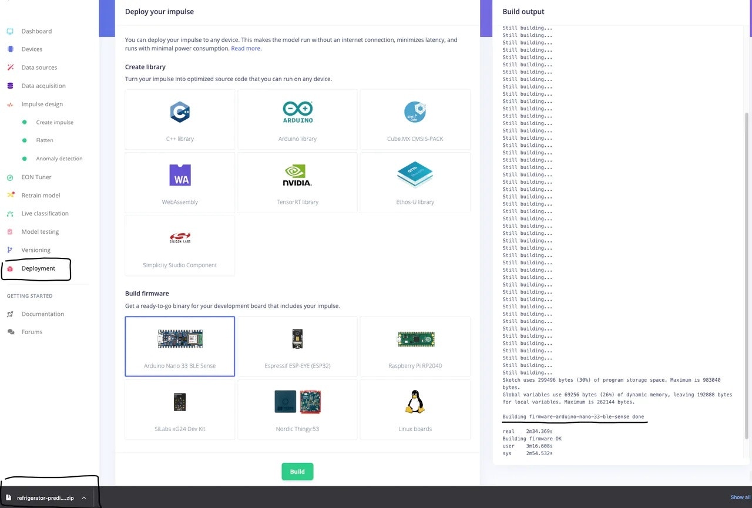Click the Documentation icon in sidebar
The image size is (752, 508).
pos(10,314)
